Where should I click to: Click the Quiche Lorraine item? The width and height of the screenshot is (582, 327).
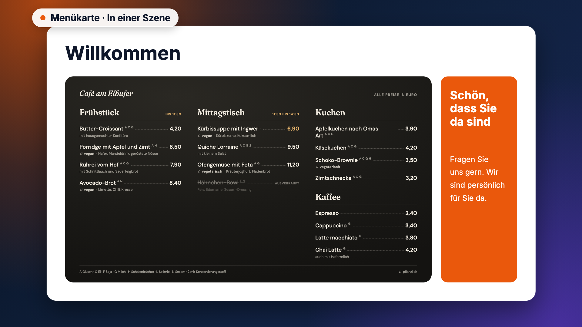[218, 147]
